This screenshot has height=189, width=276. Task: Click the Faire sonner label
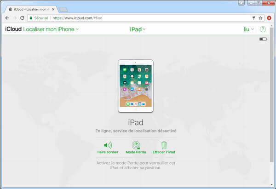click(x=108, y=152)
